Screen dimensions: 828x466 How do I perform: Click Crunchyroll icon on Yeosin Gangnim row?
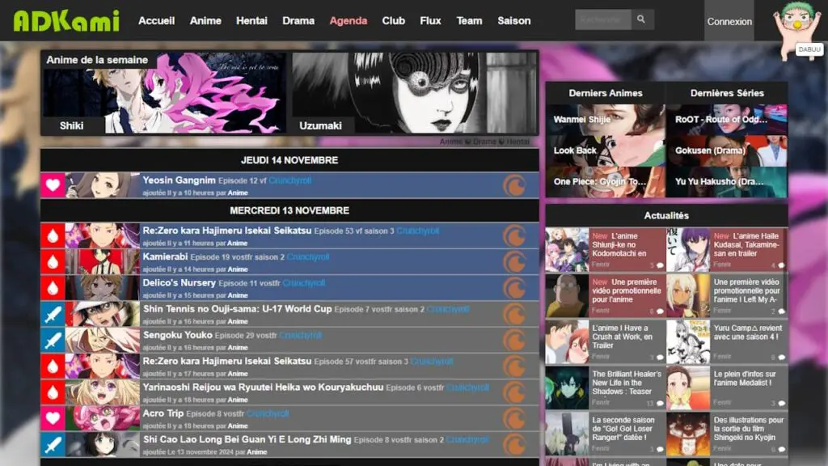click(x=514, y=185)
